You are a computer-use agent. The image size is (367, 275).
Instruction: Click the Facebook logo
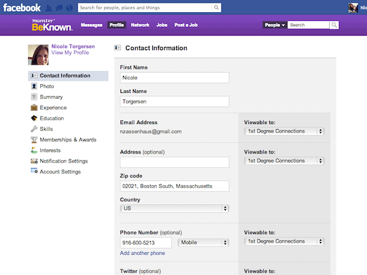pyautogui.click(x=22, y=8)
